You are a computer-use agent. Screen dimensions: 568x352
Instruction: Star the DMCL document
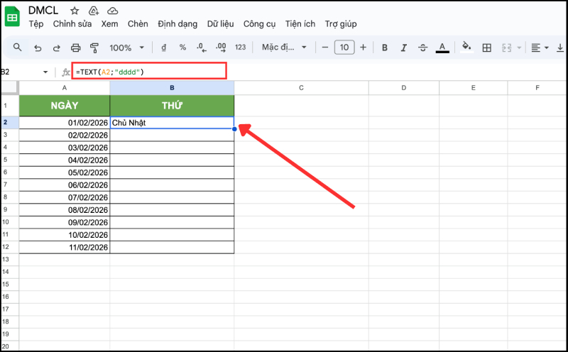point(75,11)
